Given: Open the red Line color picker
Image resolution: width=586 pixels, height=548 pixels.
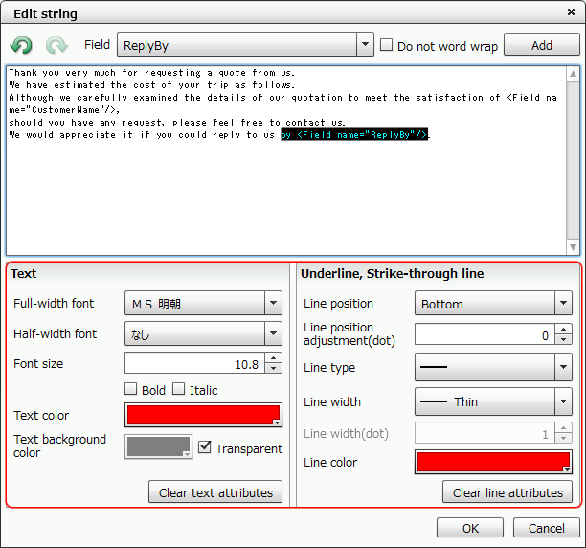Looking at the screenshot, I should (493, 462).
